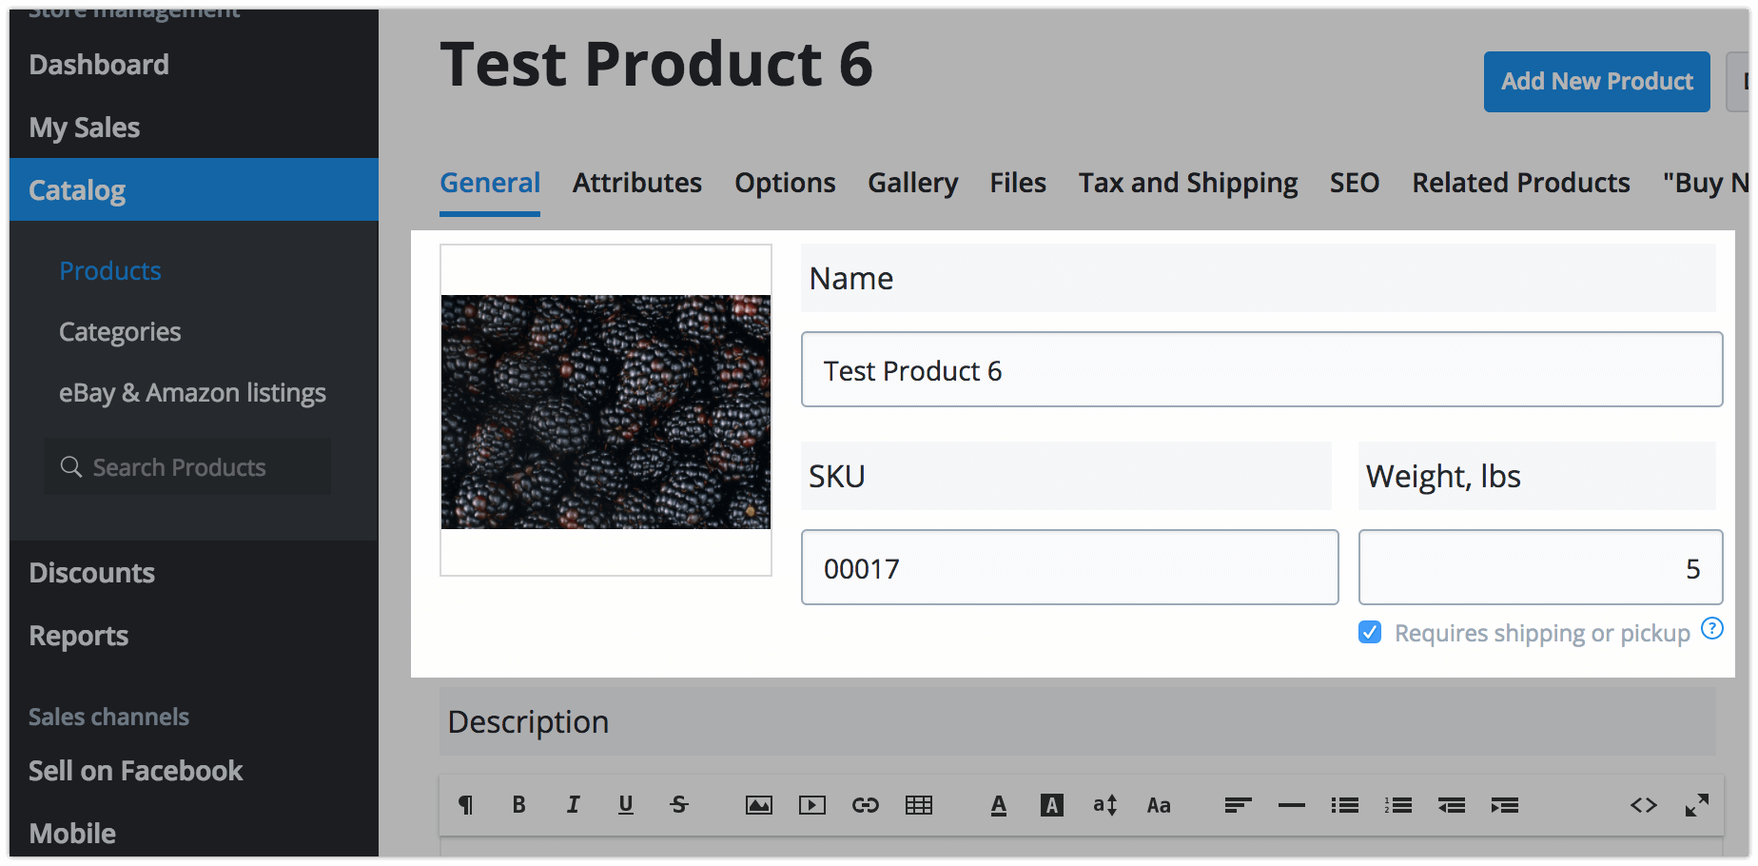Click into the SKU input field
Screen dimensions: 1758x866
coord(1069,568)
